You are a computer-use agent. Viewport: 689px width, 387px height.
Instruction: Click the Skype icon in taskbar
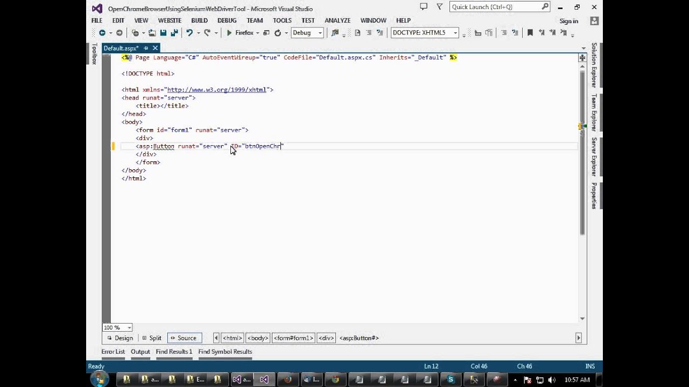tap(451, 379)
